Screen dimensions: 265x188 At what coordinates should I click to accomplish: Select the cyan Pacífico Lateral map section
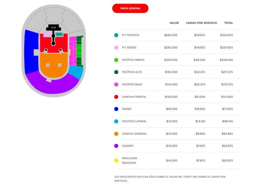(77, 71)
